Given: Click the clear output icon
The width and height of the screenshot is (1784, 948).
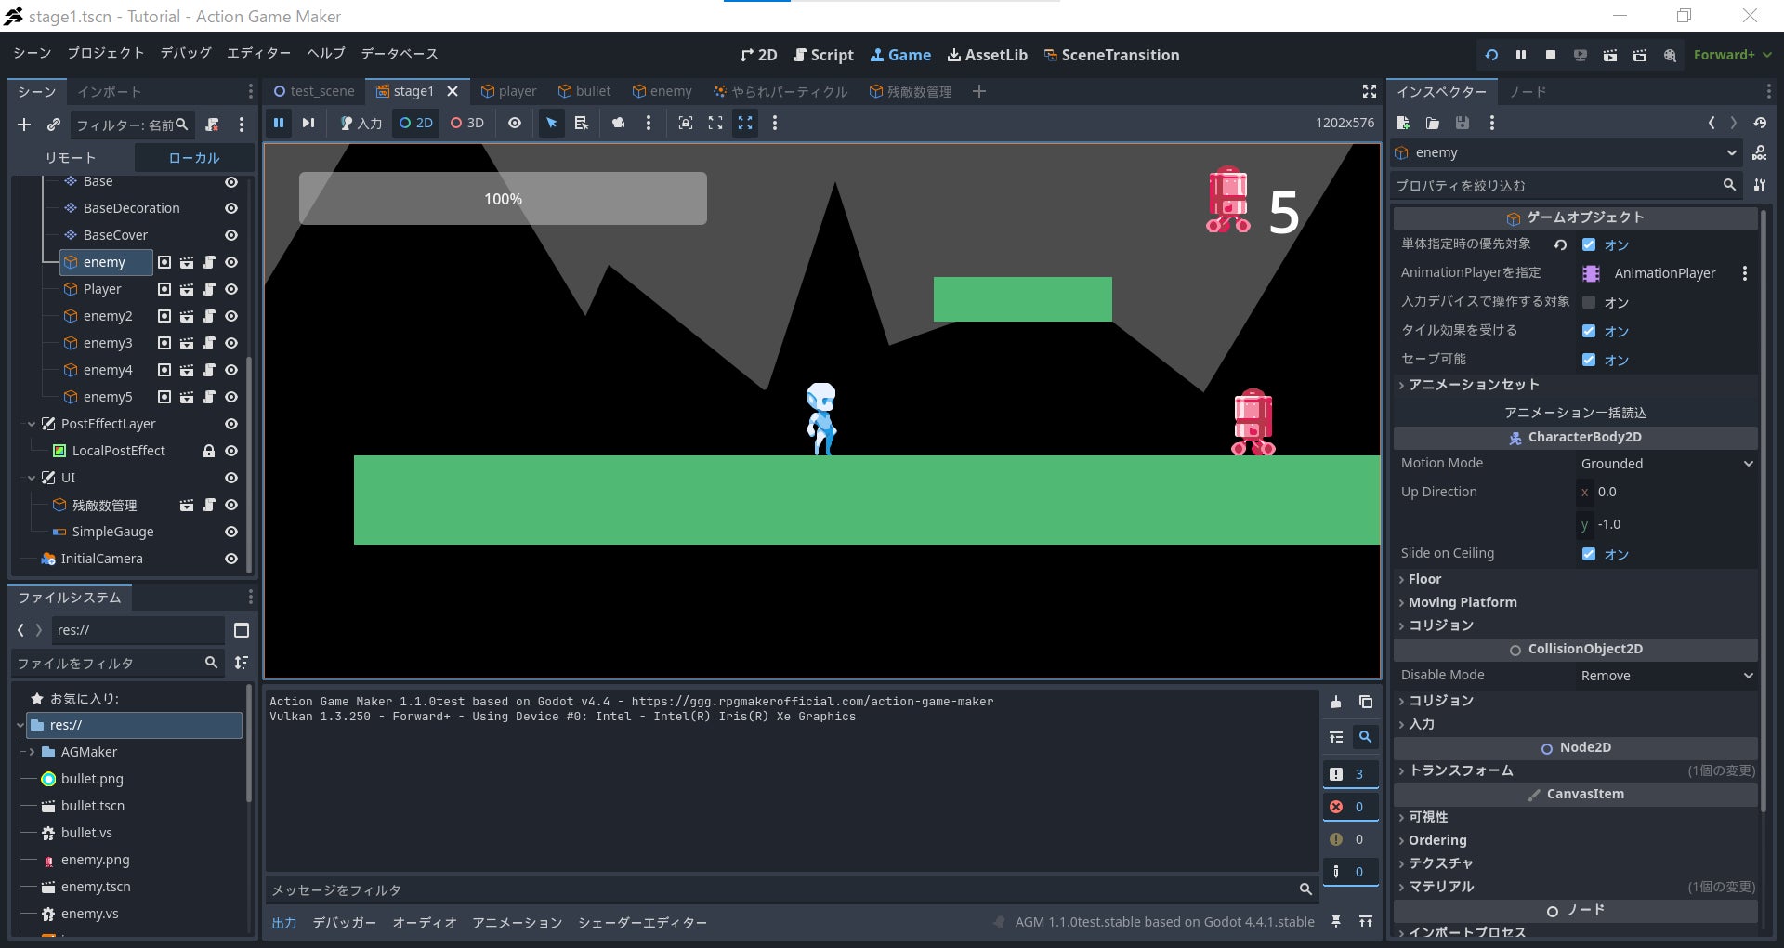Looking at the screenshot, I should pos(1335,702).
